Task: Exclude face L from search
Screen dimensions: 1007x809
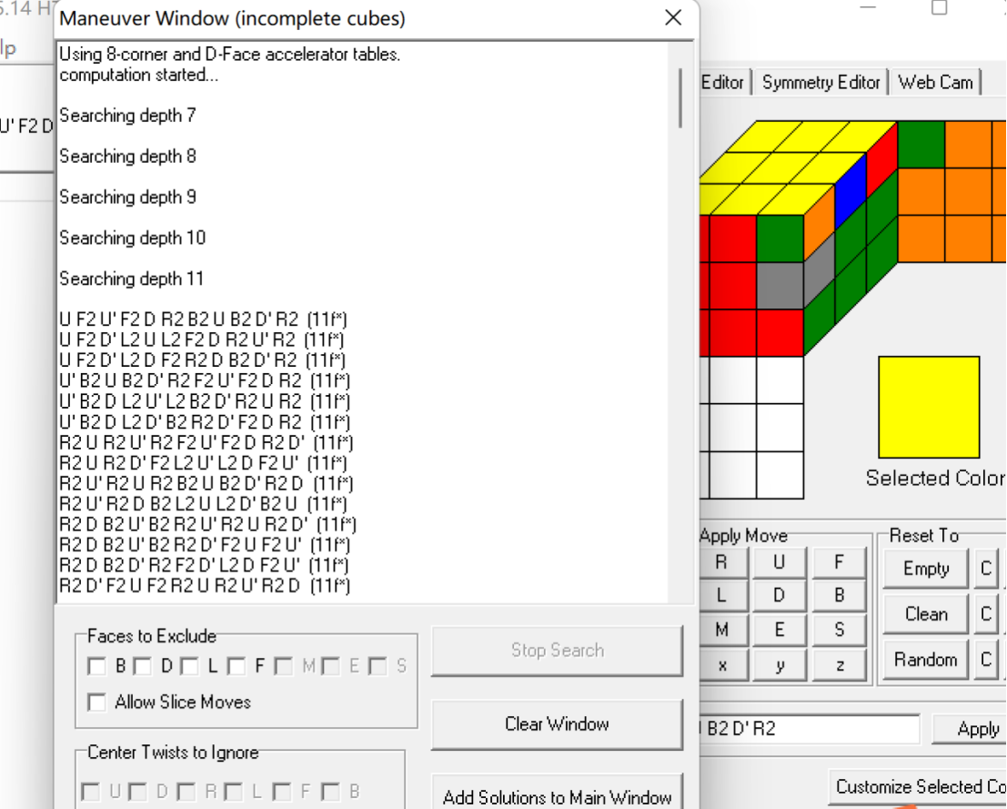Action: coord(189,666)
